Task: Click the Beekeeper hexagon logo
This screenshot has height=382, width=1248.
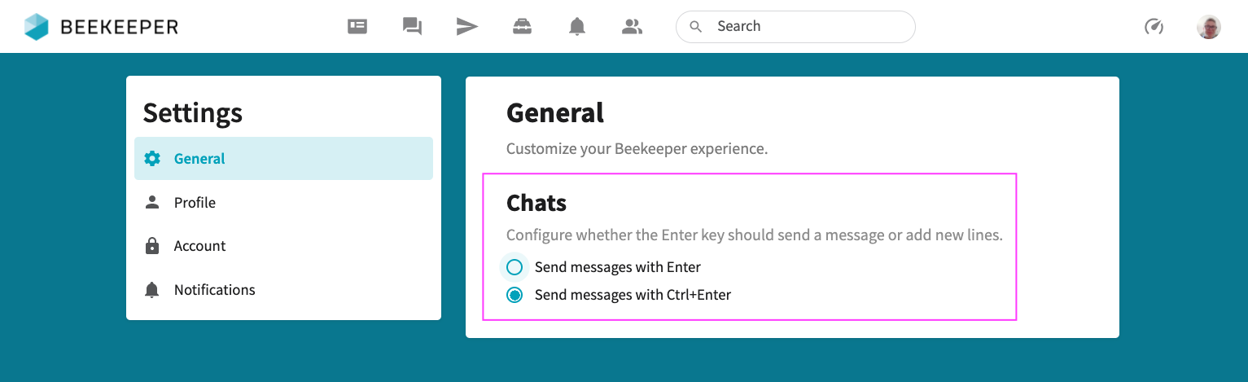Action: pyautogui.click(x=37, y=27)
